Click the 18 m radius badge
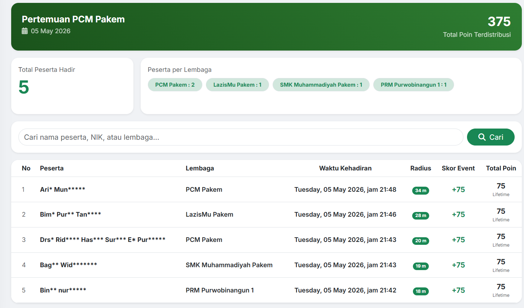Image resolution: width=524 pixels, height=308 pixels. [420, 291]
